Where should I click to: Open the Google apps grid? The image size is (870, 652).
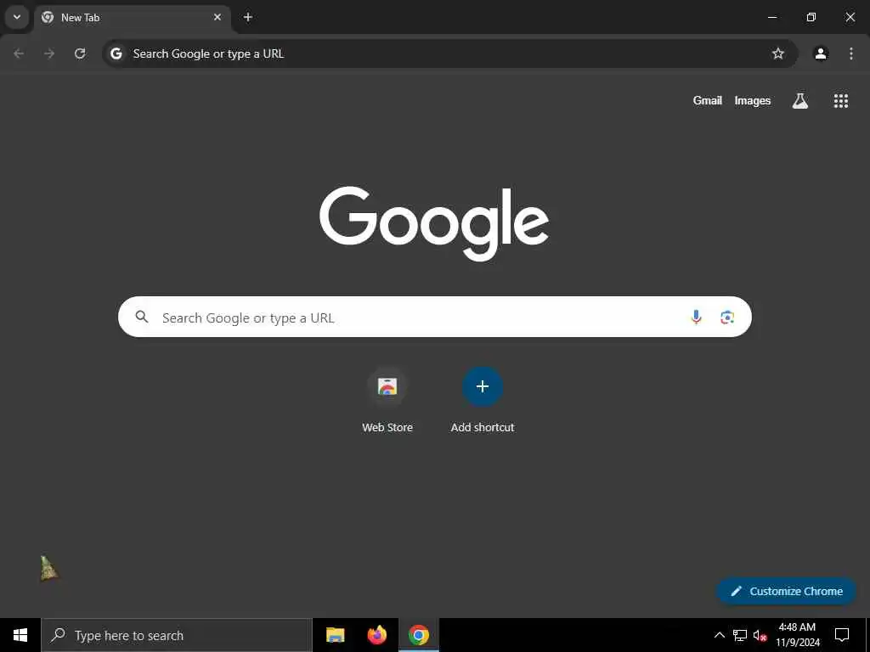pyautogui.click(x=840, y=100)
